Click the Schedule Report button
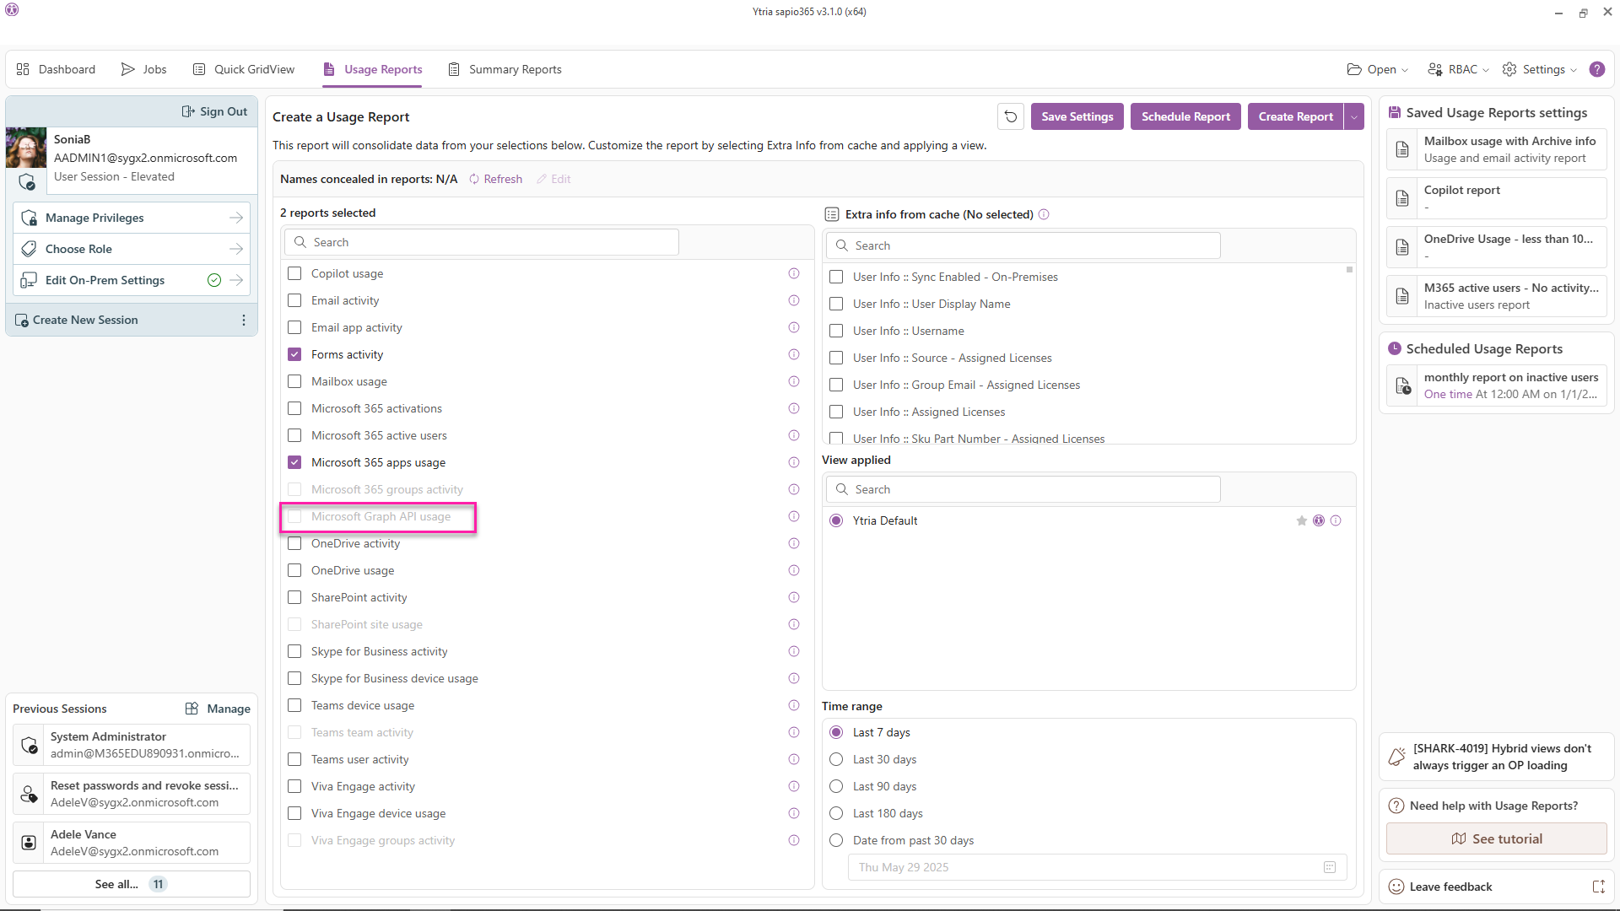 pyautogui.click(x=1185, y=116)
